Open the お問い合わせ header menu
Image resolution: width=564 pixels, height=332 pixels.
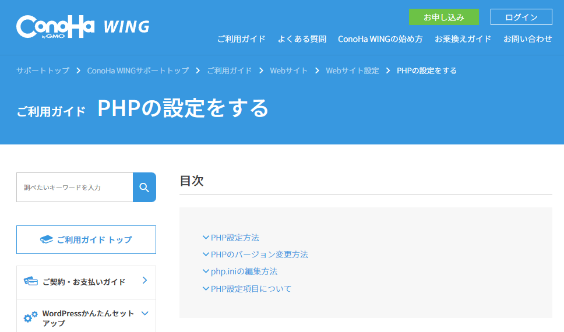pos(528,39)
